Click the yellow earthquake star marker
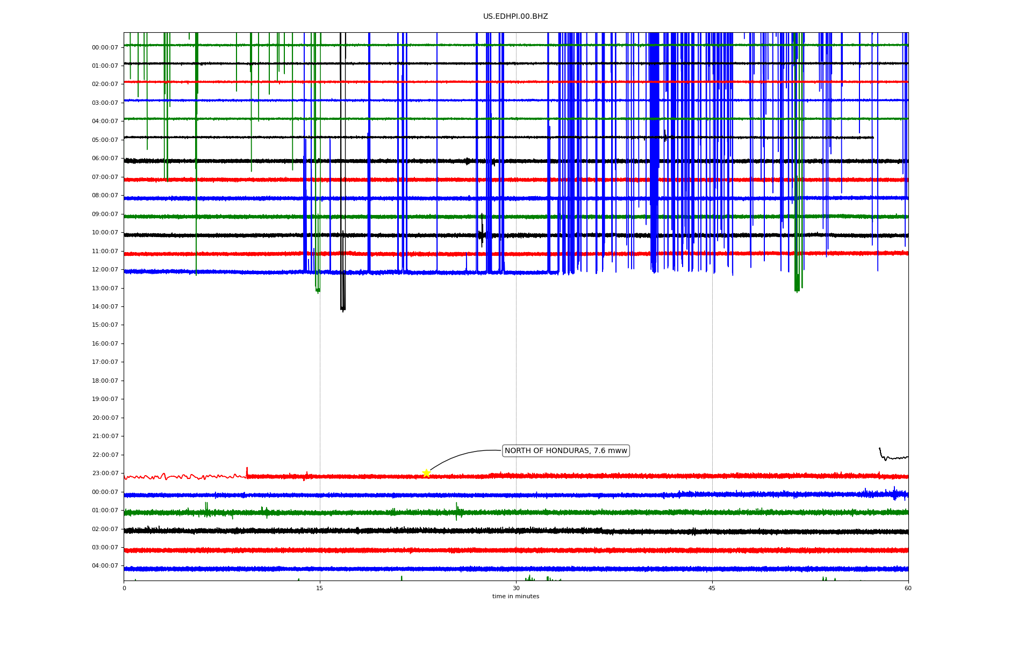1032x645 pixels. [426, 473]
